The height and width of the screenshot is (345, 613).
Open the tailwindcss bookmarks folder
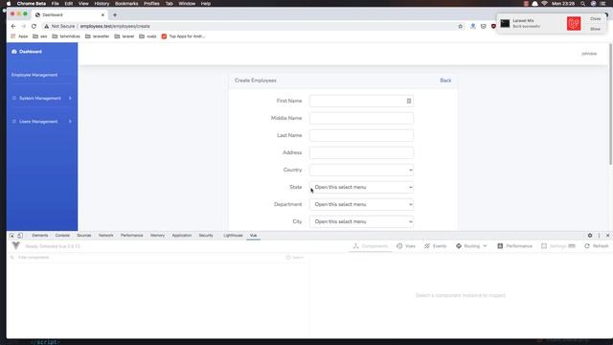(66, 36)
